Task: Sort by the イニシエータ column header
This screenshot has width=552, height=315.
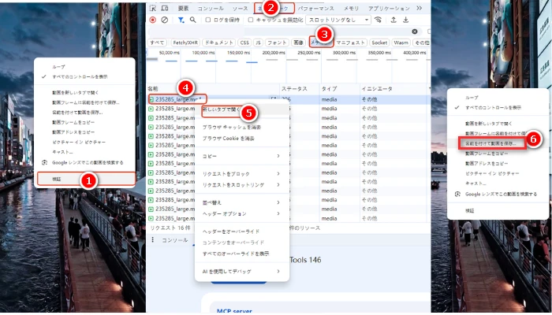Action: coord(377,89)
